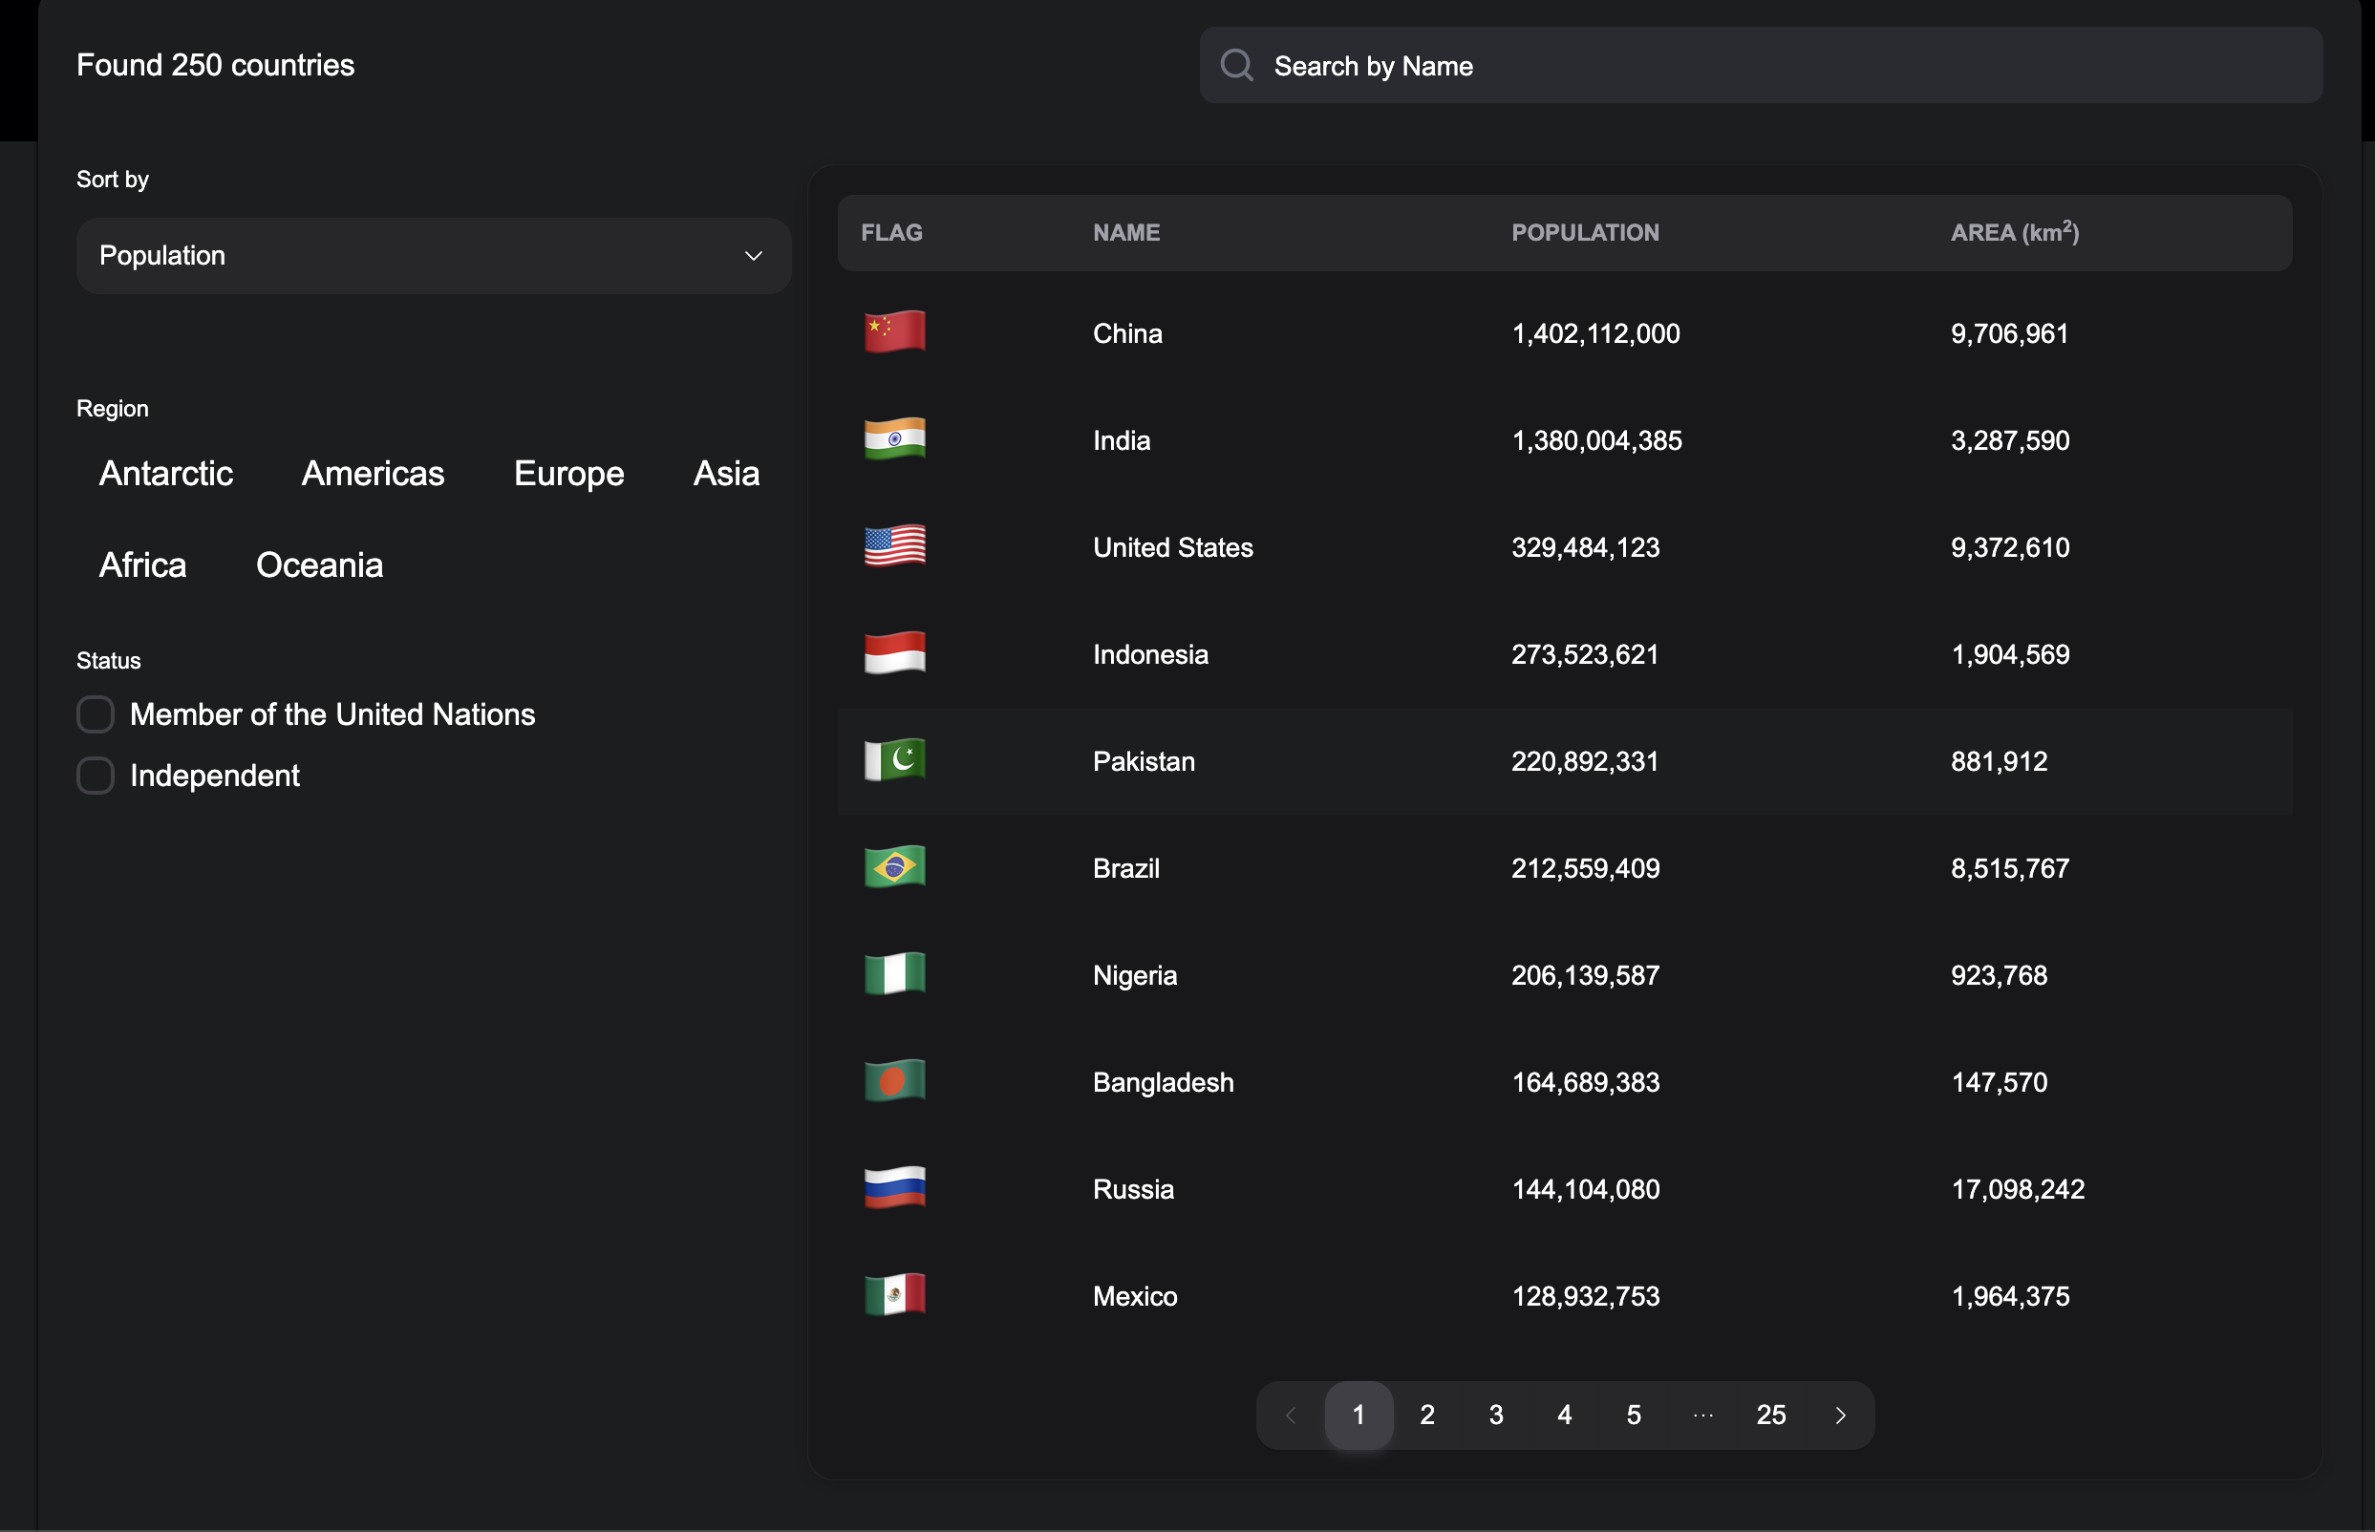Click the chevron in Sort by select

[x=753, y=256]
